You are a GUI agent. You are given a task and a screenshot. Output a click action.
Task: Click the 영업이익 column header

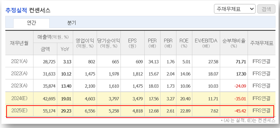point(85,43)
